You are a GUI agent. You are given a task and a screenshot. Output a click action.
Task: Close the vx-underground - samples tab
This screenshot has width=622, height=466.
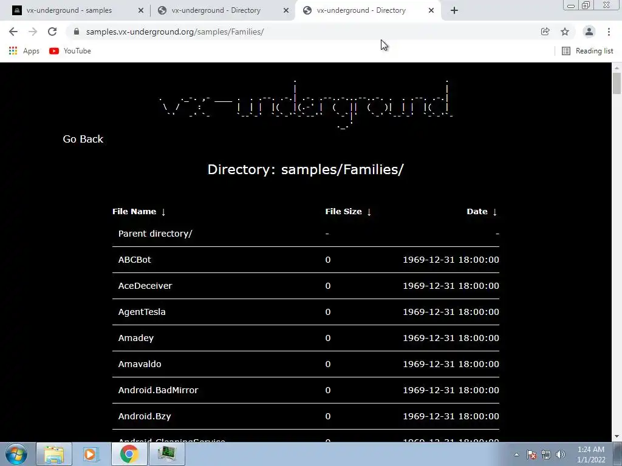[x=141, y=10]
